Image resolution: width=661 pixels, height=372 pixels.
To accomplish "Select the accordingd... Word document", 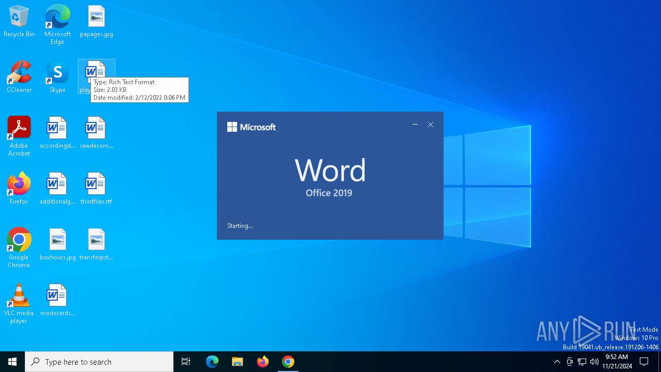I will tap(57, 133).
